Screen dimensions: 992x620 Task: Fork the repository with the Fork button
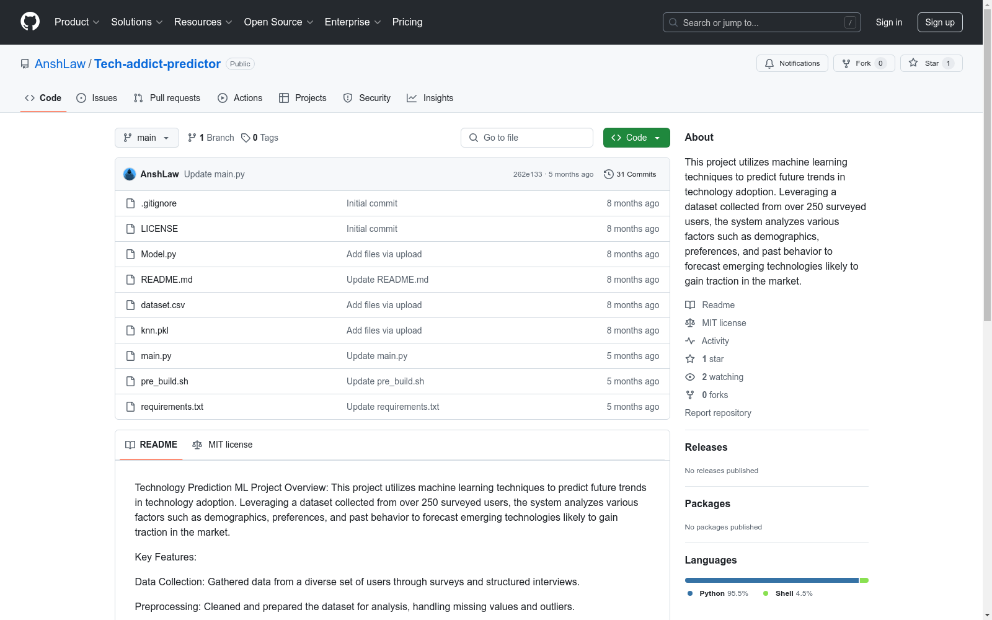pos(864,63)
